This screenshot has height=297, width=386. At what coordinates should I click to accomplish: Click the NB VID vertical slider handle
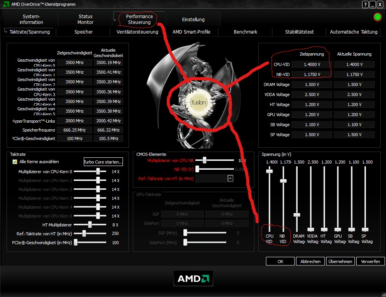pos(283,181)
